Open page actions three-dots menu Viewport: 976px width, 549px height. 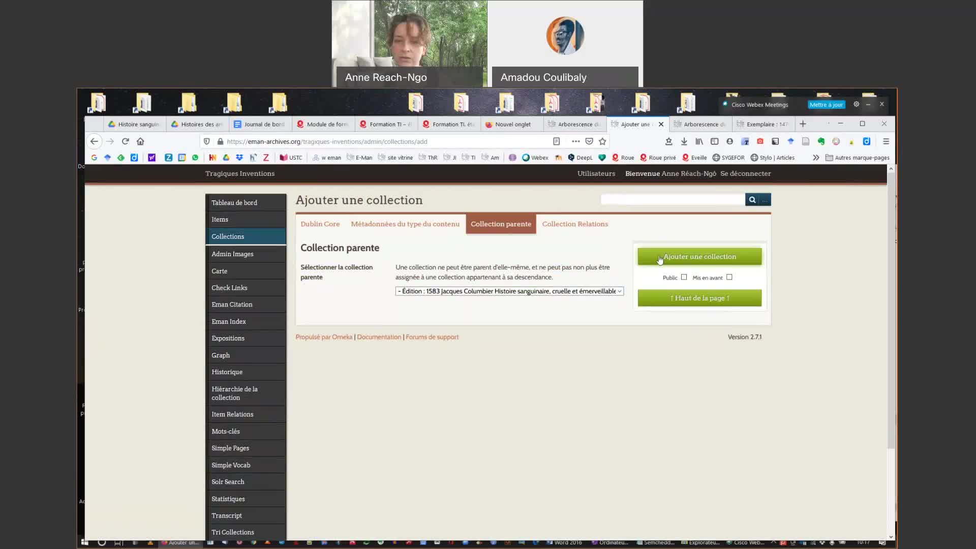[x=575, y=141]
